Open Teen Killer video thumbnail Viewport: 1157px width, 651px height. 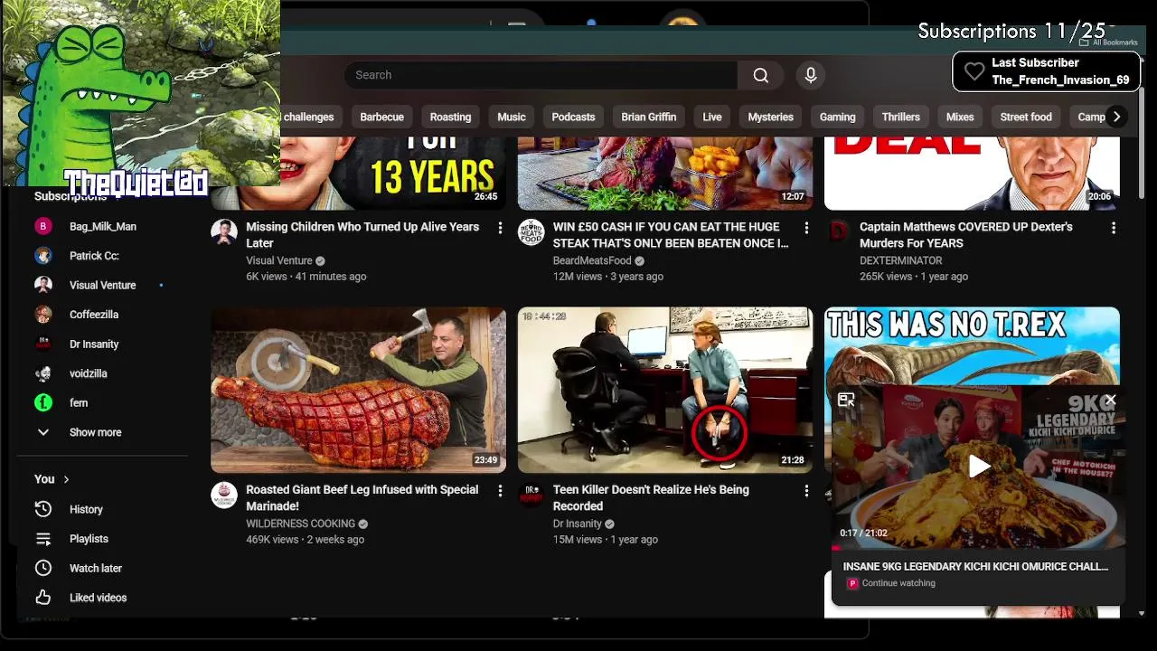[664, 390]
